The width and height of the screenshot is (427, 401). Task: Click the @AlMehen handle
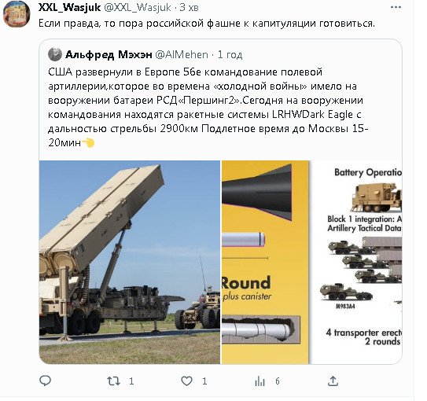pos(182,55)
